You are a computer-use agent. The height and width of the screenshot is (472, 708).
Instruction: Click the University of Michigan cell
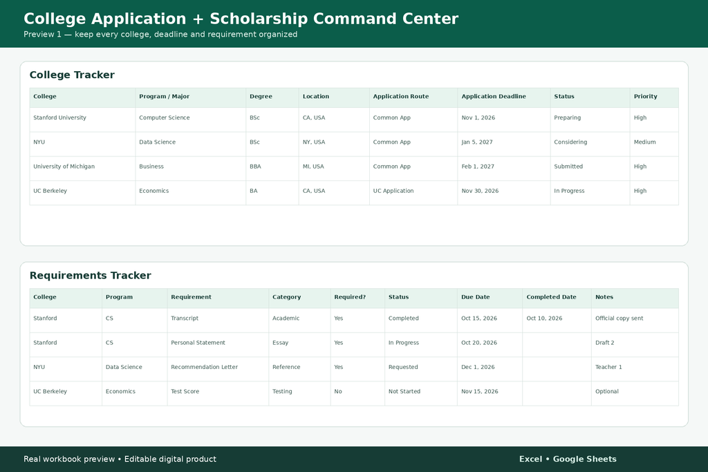tap(83, 169)
